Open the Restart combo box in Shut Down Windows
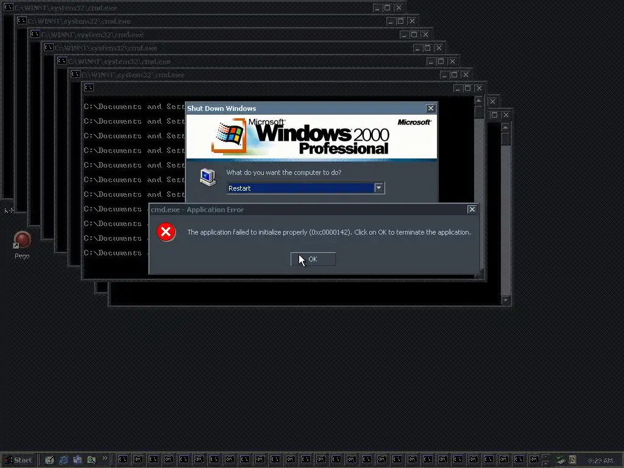The image size is (624, 468). [305, 188]
